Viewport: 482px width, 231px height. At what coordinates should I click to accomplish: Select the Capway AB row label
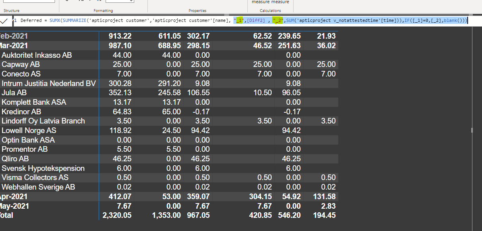[21, 65]
